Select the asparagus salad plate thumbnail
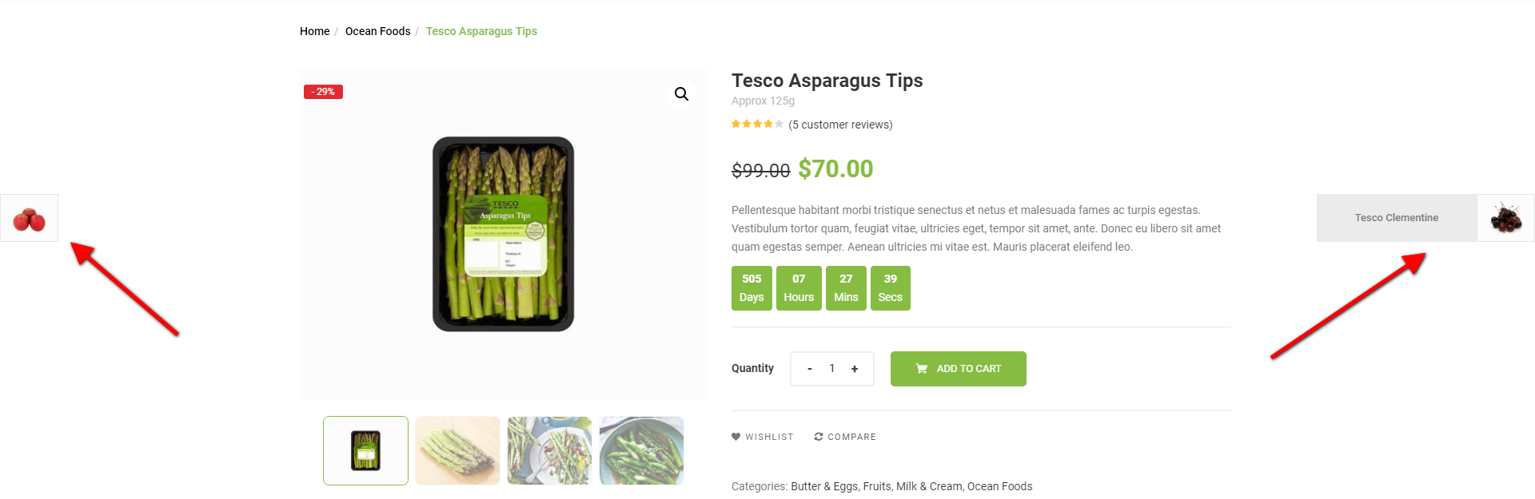The image size is (1535, 499). click(x=549, y=450)
